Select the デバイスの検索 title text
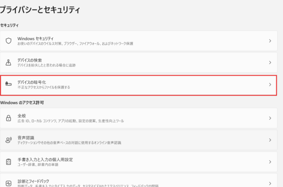Screen dimensions: 283x187 pyautogui.click(x=30, y=60)
